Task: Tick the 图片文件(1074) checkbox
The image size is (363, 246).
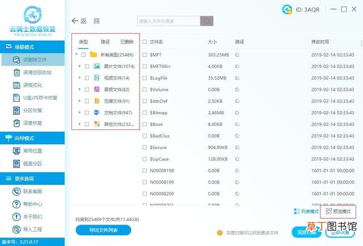Action: [87, 67]
